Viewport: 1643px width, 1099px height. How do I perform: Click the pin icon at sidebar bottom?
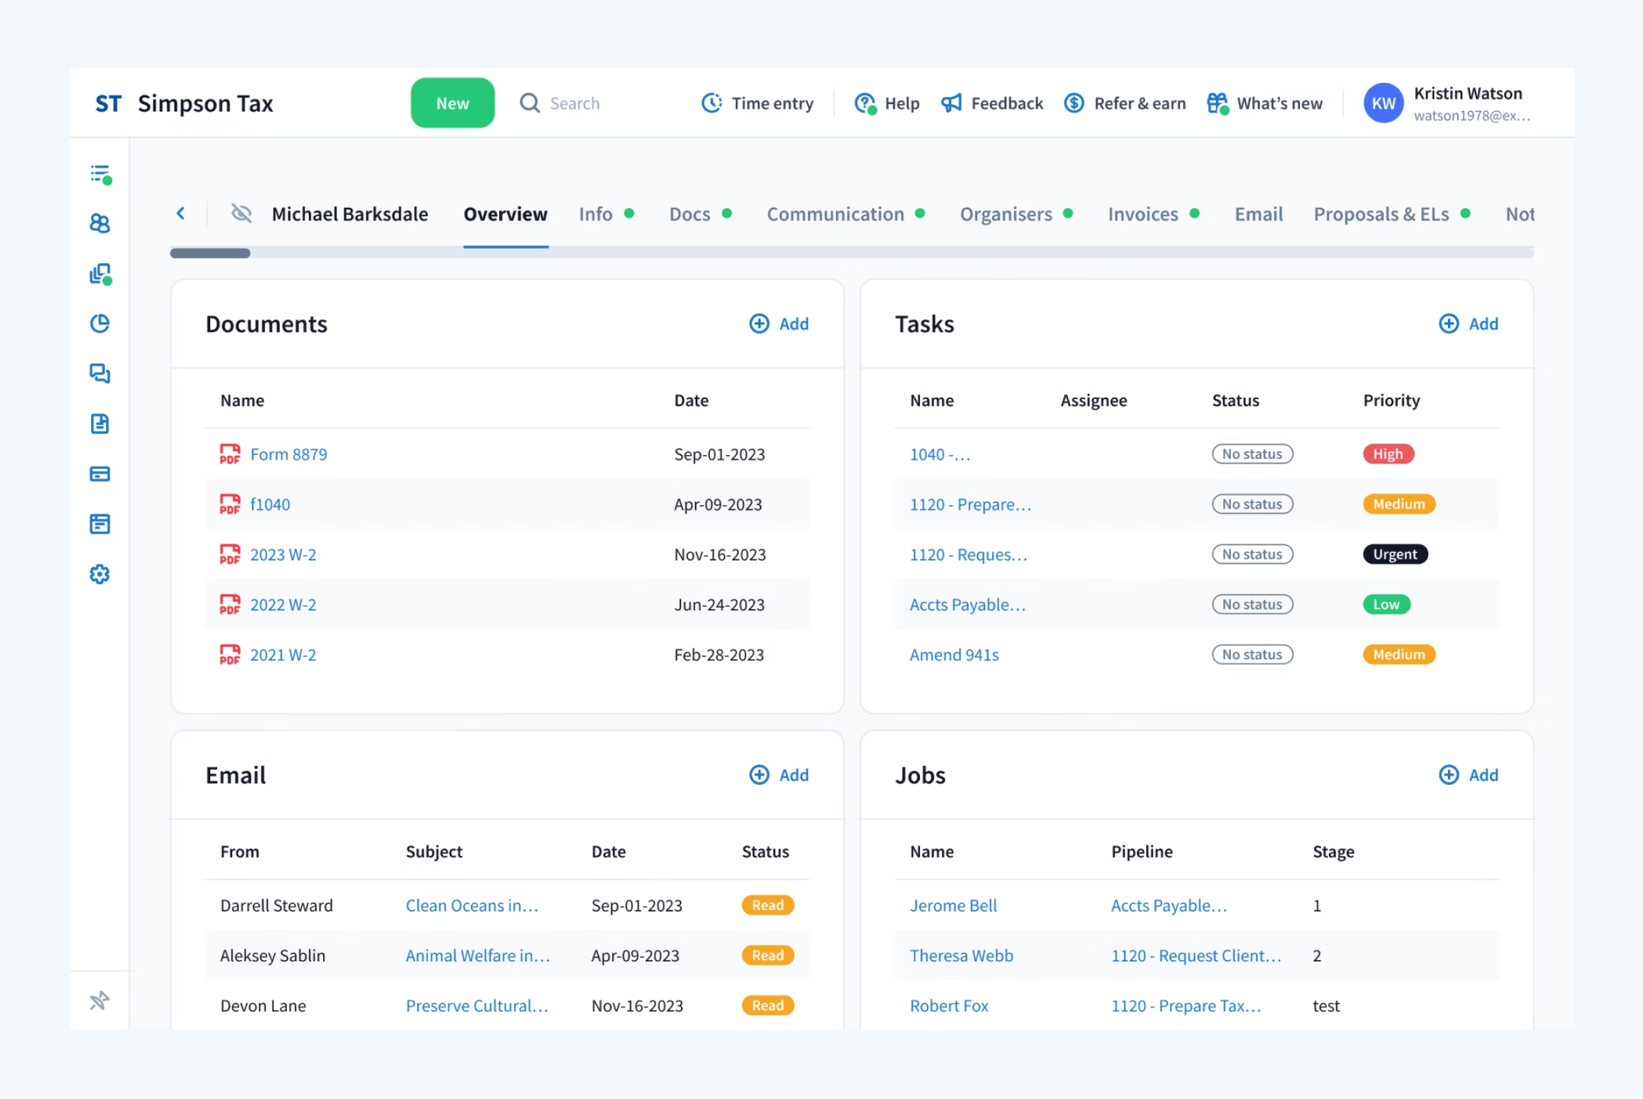click(x=99, y=1001)
